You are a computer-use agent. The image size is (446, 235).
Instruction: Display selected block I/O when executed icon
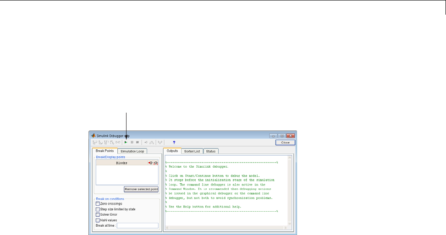pos(152,142)
